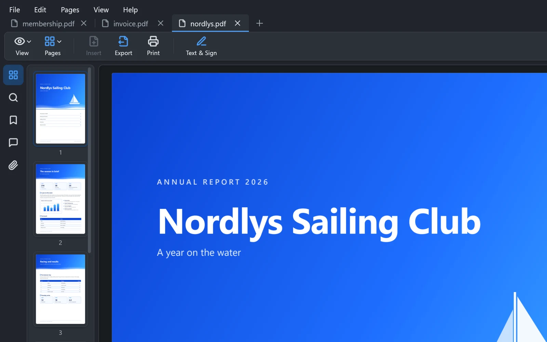Open the search panel magnifier icon
The width and height of the screenshot is (547, 342).
pyautogui.click(x=13, y=97)
